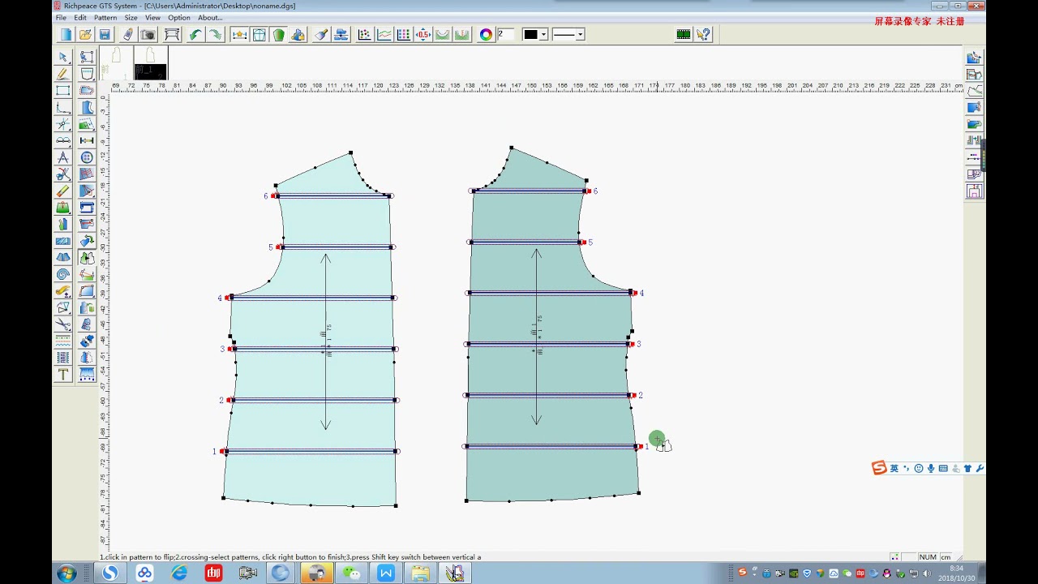Click the 0.5 spacing icon
The image size is (1038, 584).
pos(422,34)
